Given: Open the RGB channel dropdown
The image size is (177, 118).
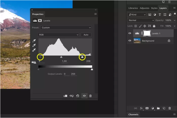Looking at the screenshot, I should tap(58, 35).
